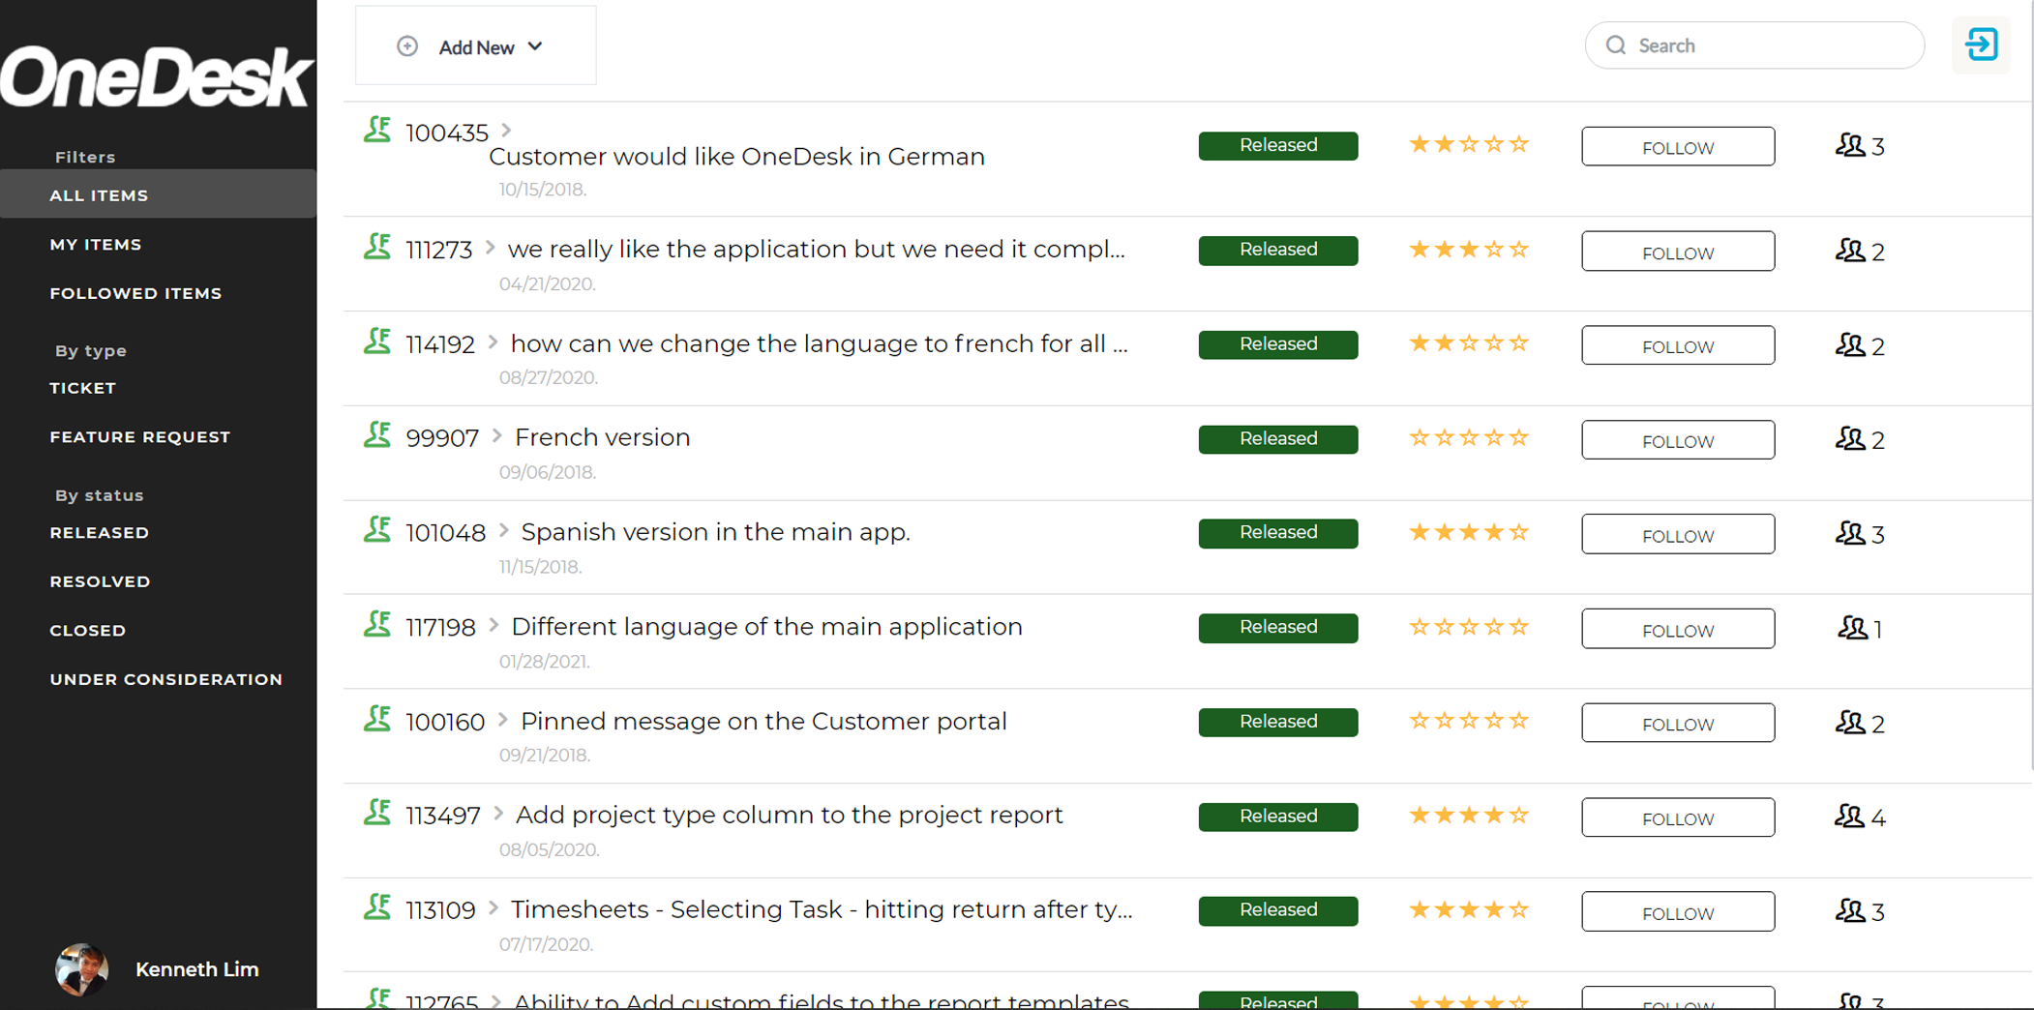Screen dimensions: 2034x1010
Task: Expand item 101048 chevron
Action: pyautogui.click(x=504, y=530)
